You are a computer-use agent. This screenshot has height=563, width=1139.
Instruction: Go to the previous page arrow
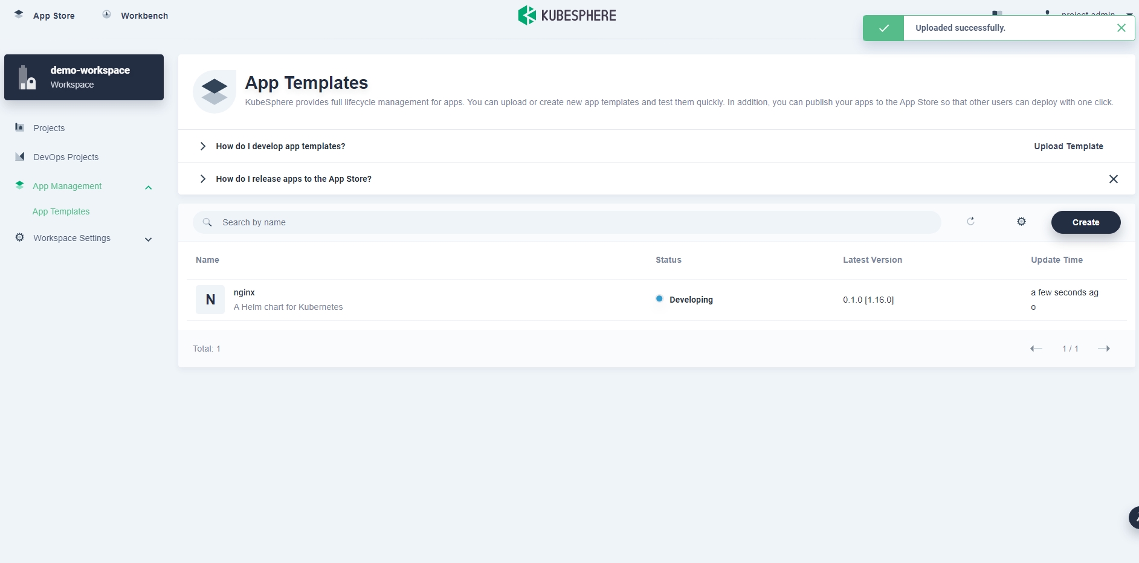click(x=1036, y=349)
